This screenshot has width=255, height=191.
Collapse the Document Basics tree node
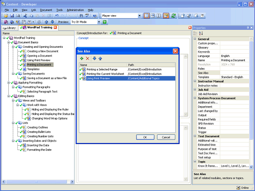pyautogui.click(x=8, y=43)
